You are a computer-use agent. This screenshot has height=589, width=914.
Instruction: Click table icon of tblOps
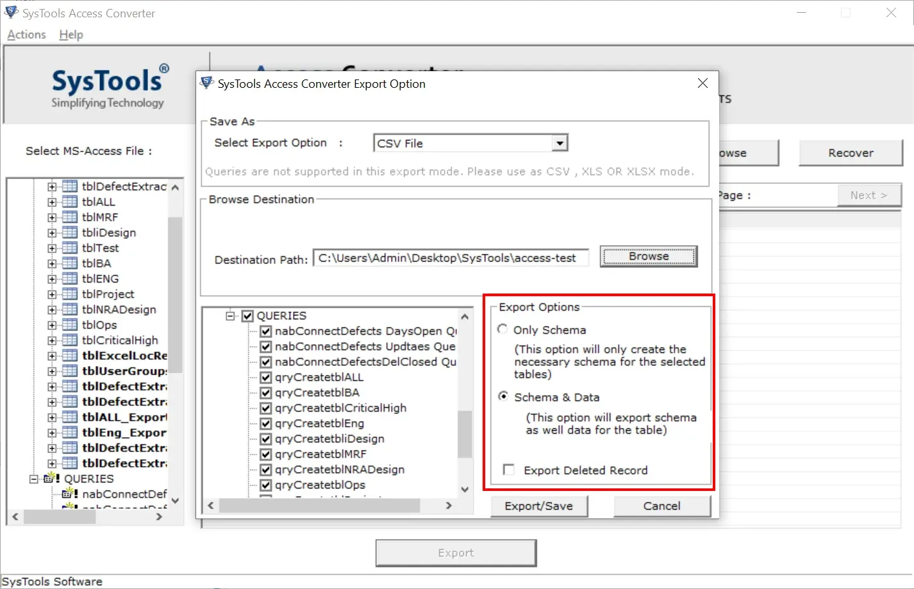point(70,325)
